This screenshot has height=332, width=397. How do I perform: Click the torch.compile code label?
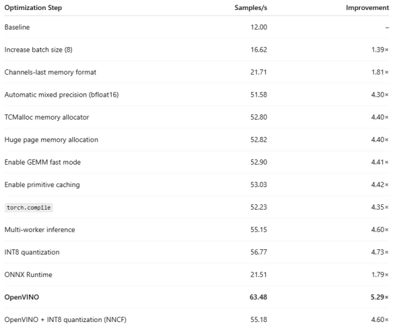(28, 207)
